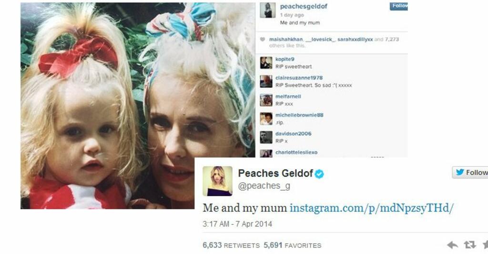
Task: Click the heart like icon on Instagram
Action: pos(263,39)
